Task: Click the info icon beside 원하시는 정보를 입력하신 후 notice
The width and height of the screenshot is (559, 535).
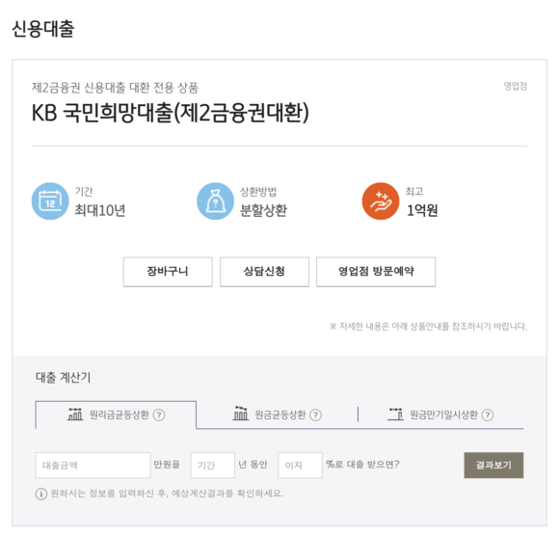Action: (x=41, y=494)
